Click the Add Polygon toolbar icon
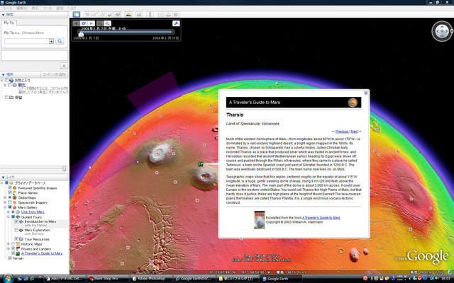Image resolution: width=454 pixels, height=283 pixels. [x=94, y=14]
